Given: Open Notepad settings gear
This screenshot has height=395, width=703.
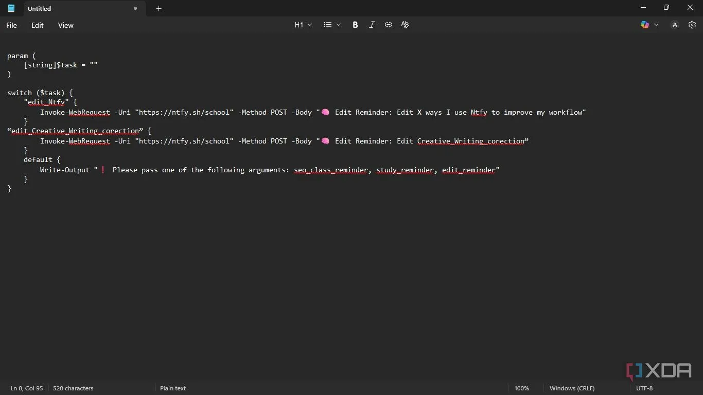Looking at the screenshot, I should point(692,25).
